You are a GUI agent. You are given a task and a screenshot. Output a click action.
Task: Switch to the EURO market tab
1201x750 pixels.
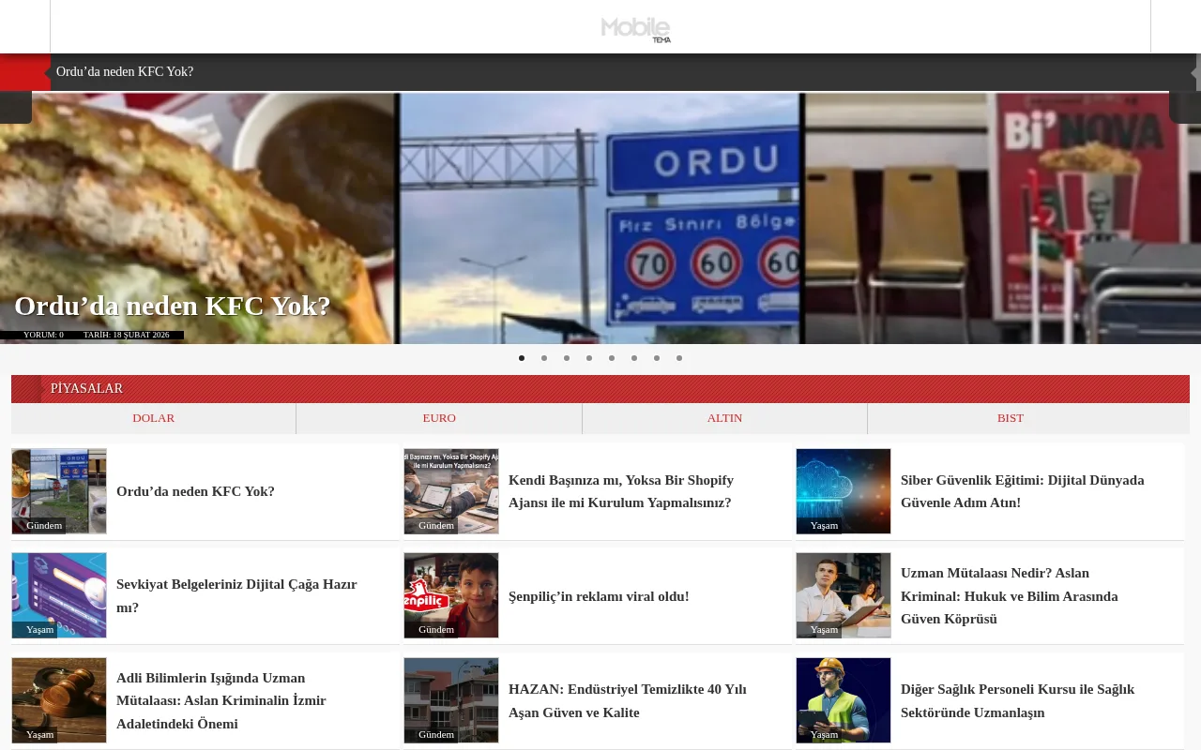pos(439,418)
